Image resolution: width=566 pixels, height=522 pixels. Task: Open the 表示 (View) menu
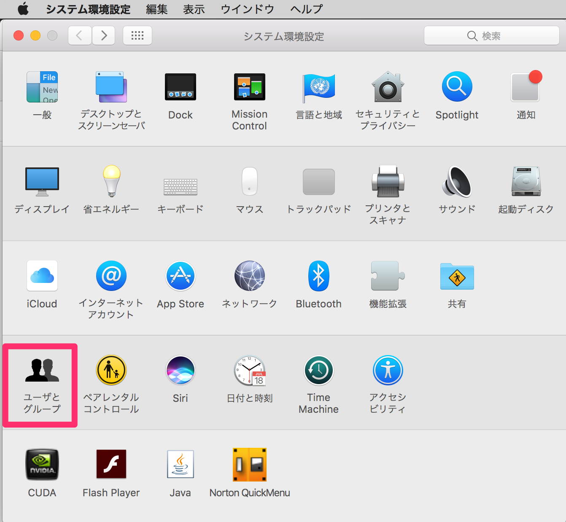(x=194, y=9)
